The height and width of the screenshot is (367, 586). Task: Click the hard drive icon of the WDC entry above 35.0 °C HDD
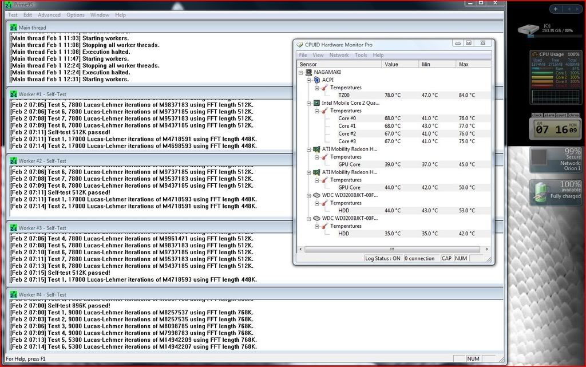pos(316,218)
